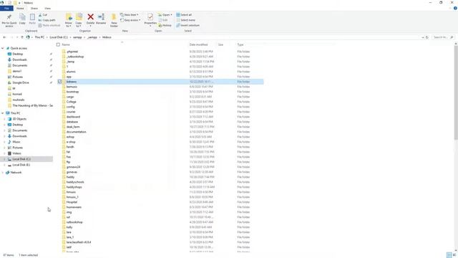Image resolution: width=458 pixels, height=258 pixels.
Task: Switch to the View ribbon tab
Action: tap(47, 8)
